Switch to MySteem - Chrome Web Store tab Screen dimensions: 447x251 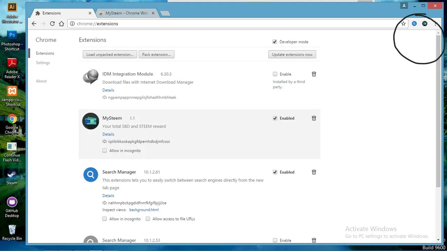(127, 13)
